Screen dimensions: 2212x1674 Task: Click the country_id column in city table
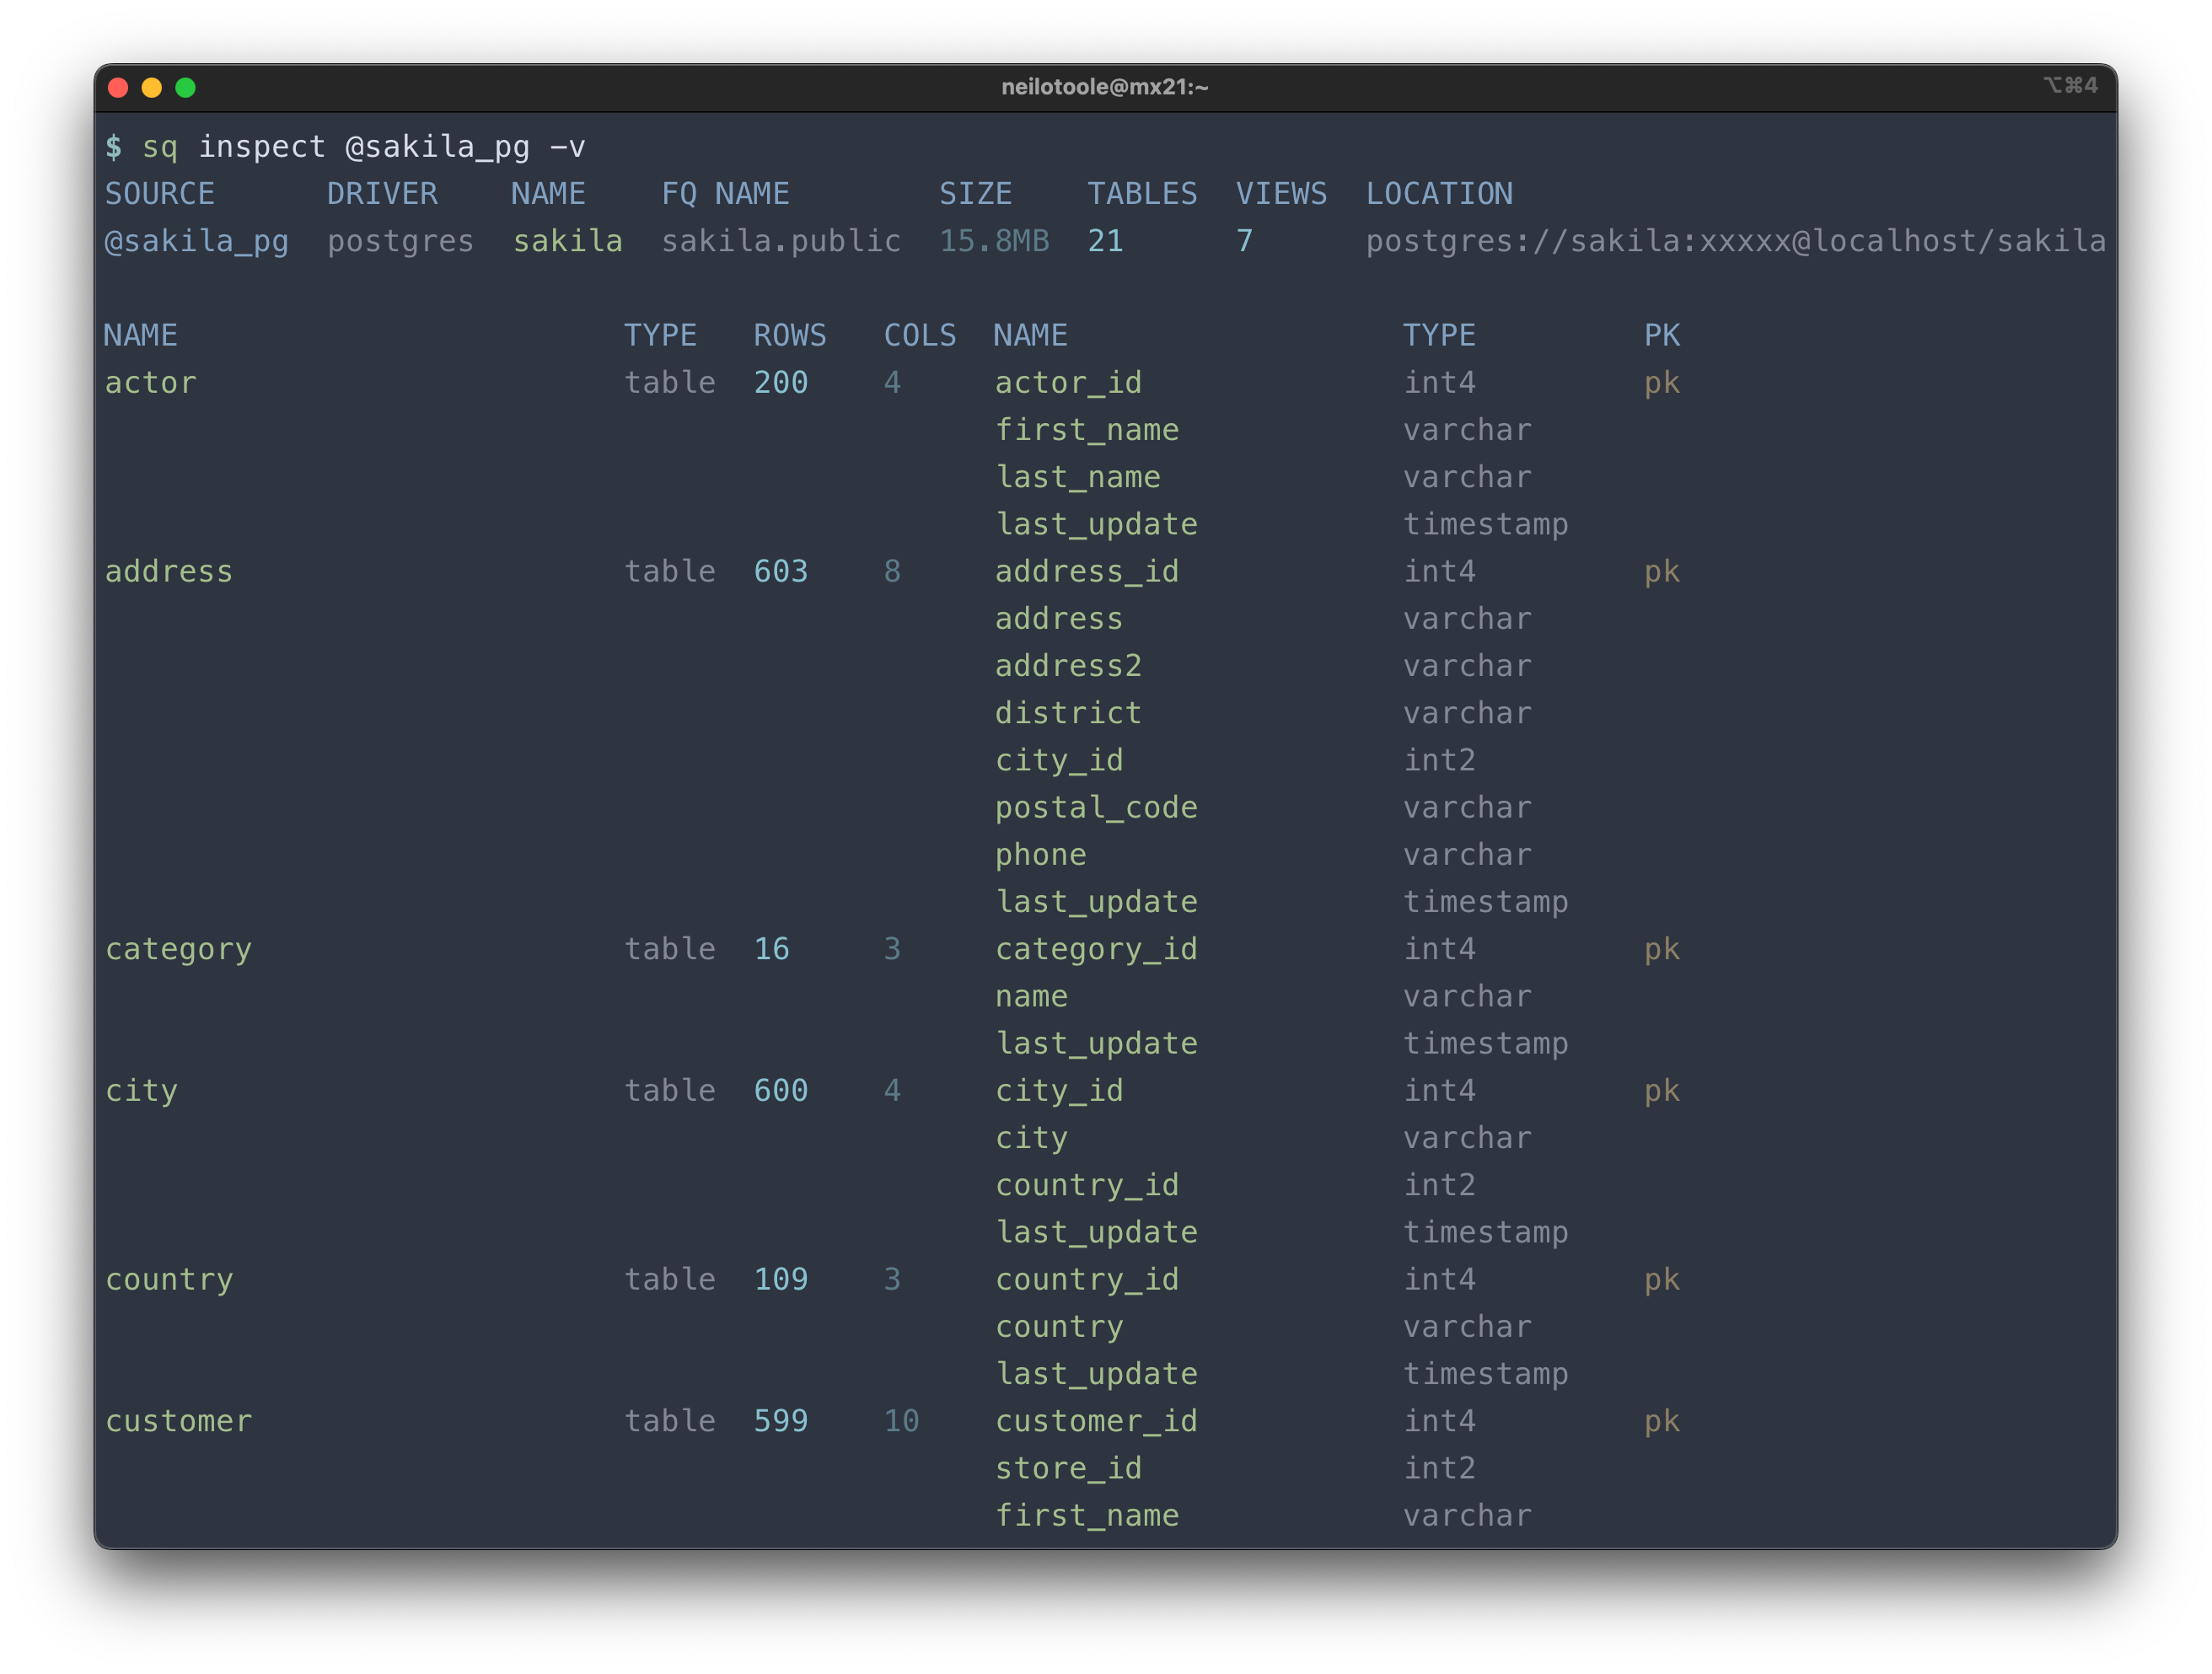[1087, 1186]
